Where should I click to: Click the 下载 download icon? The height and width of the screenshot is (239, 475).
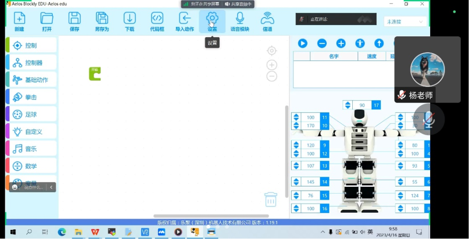click(129, 21)
